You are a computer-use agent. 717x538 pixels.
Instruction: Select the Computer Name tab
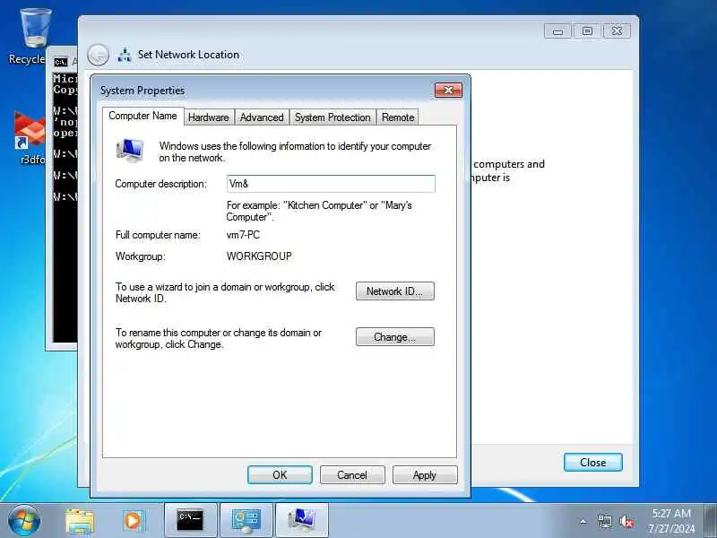point(143,116)
